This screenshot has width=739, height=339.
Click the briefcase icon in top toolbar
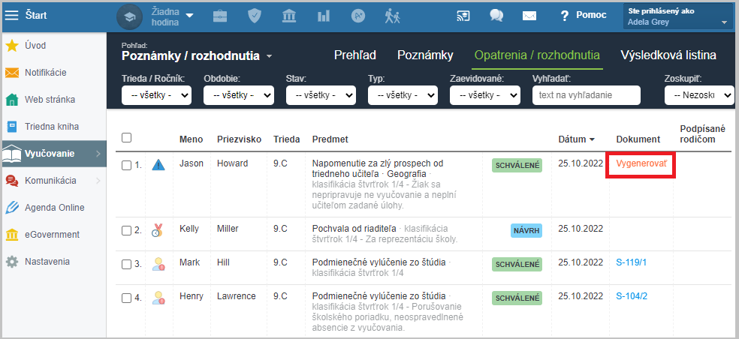pyautogui.click(x=219, y=16)
